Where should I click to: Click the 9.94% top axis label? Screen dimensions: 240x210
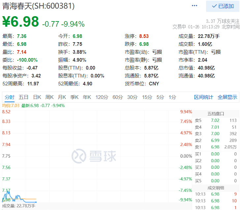point(186,112)
